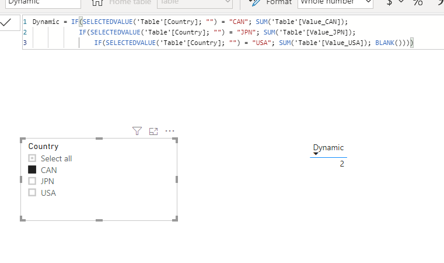Check the JPN checkbox

point(32,181)
